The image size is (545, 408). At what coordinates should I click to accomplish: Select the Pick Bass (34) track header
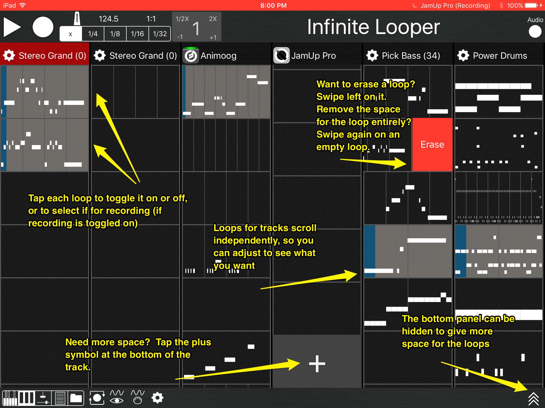point(408,54)
